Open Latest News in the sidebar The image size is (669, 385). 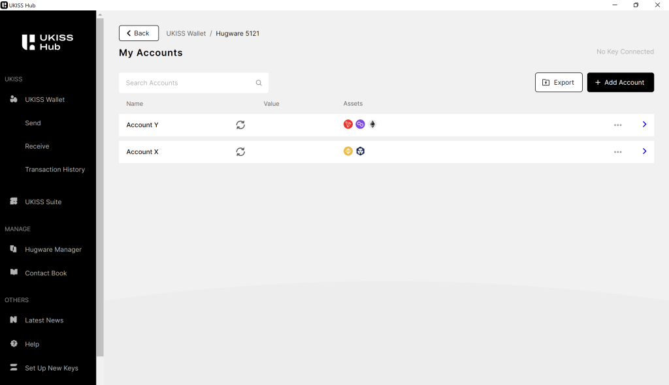pos(44,320)
